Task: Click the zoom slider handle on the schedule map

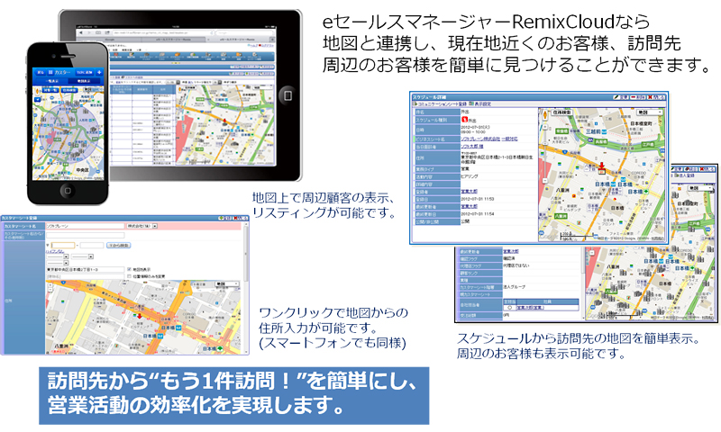Action: [x=545, y=144]
